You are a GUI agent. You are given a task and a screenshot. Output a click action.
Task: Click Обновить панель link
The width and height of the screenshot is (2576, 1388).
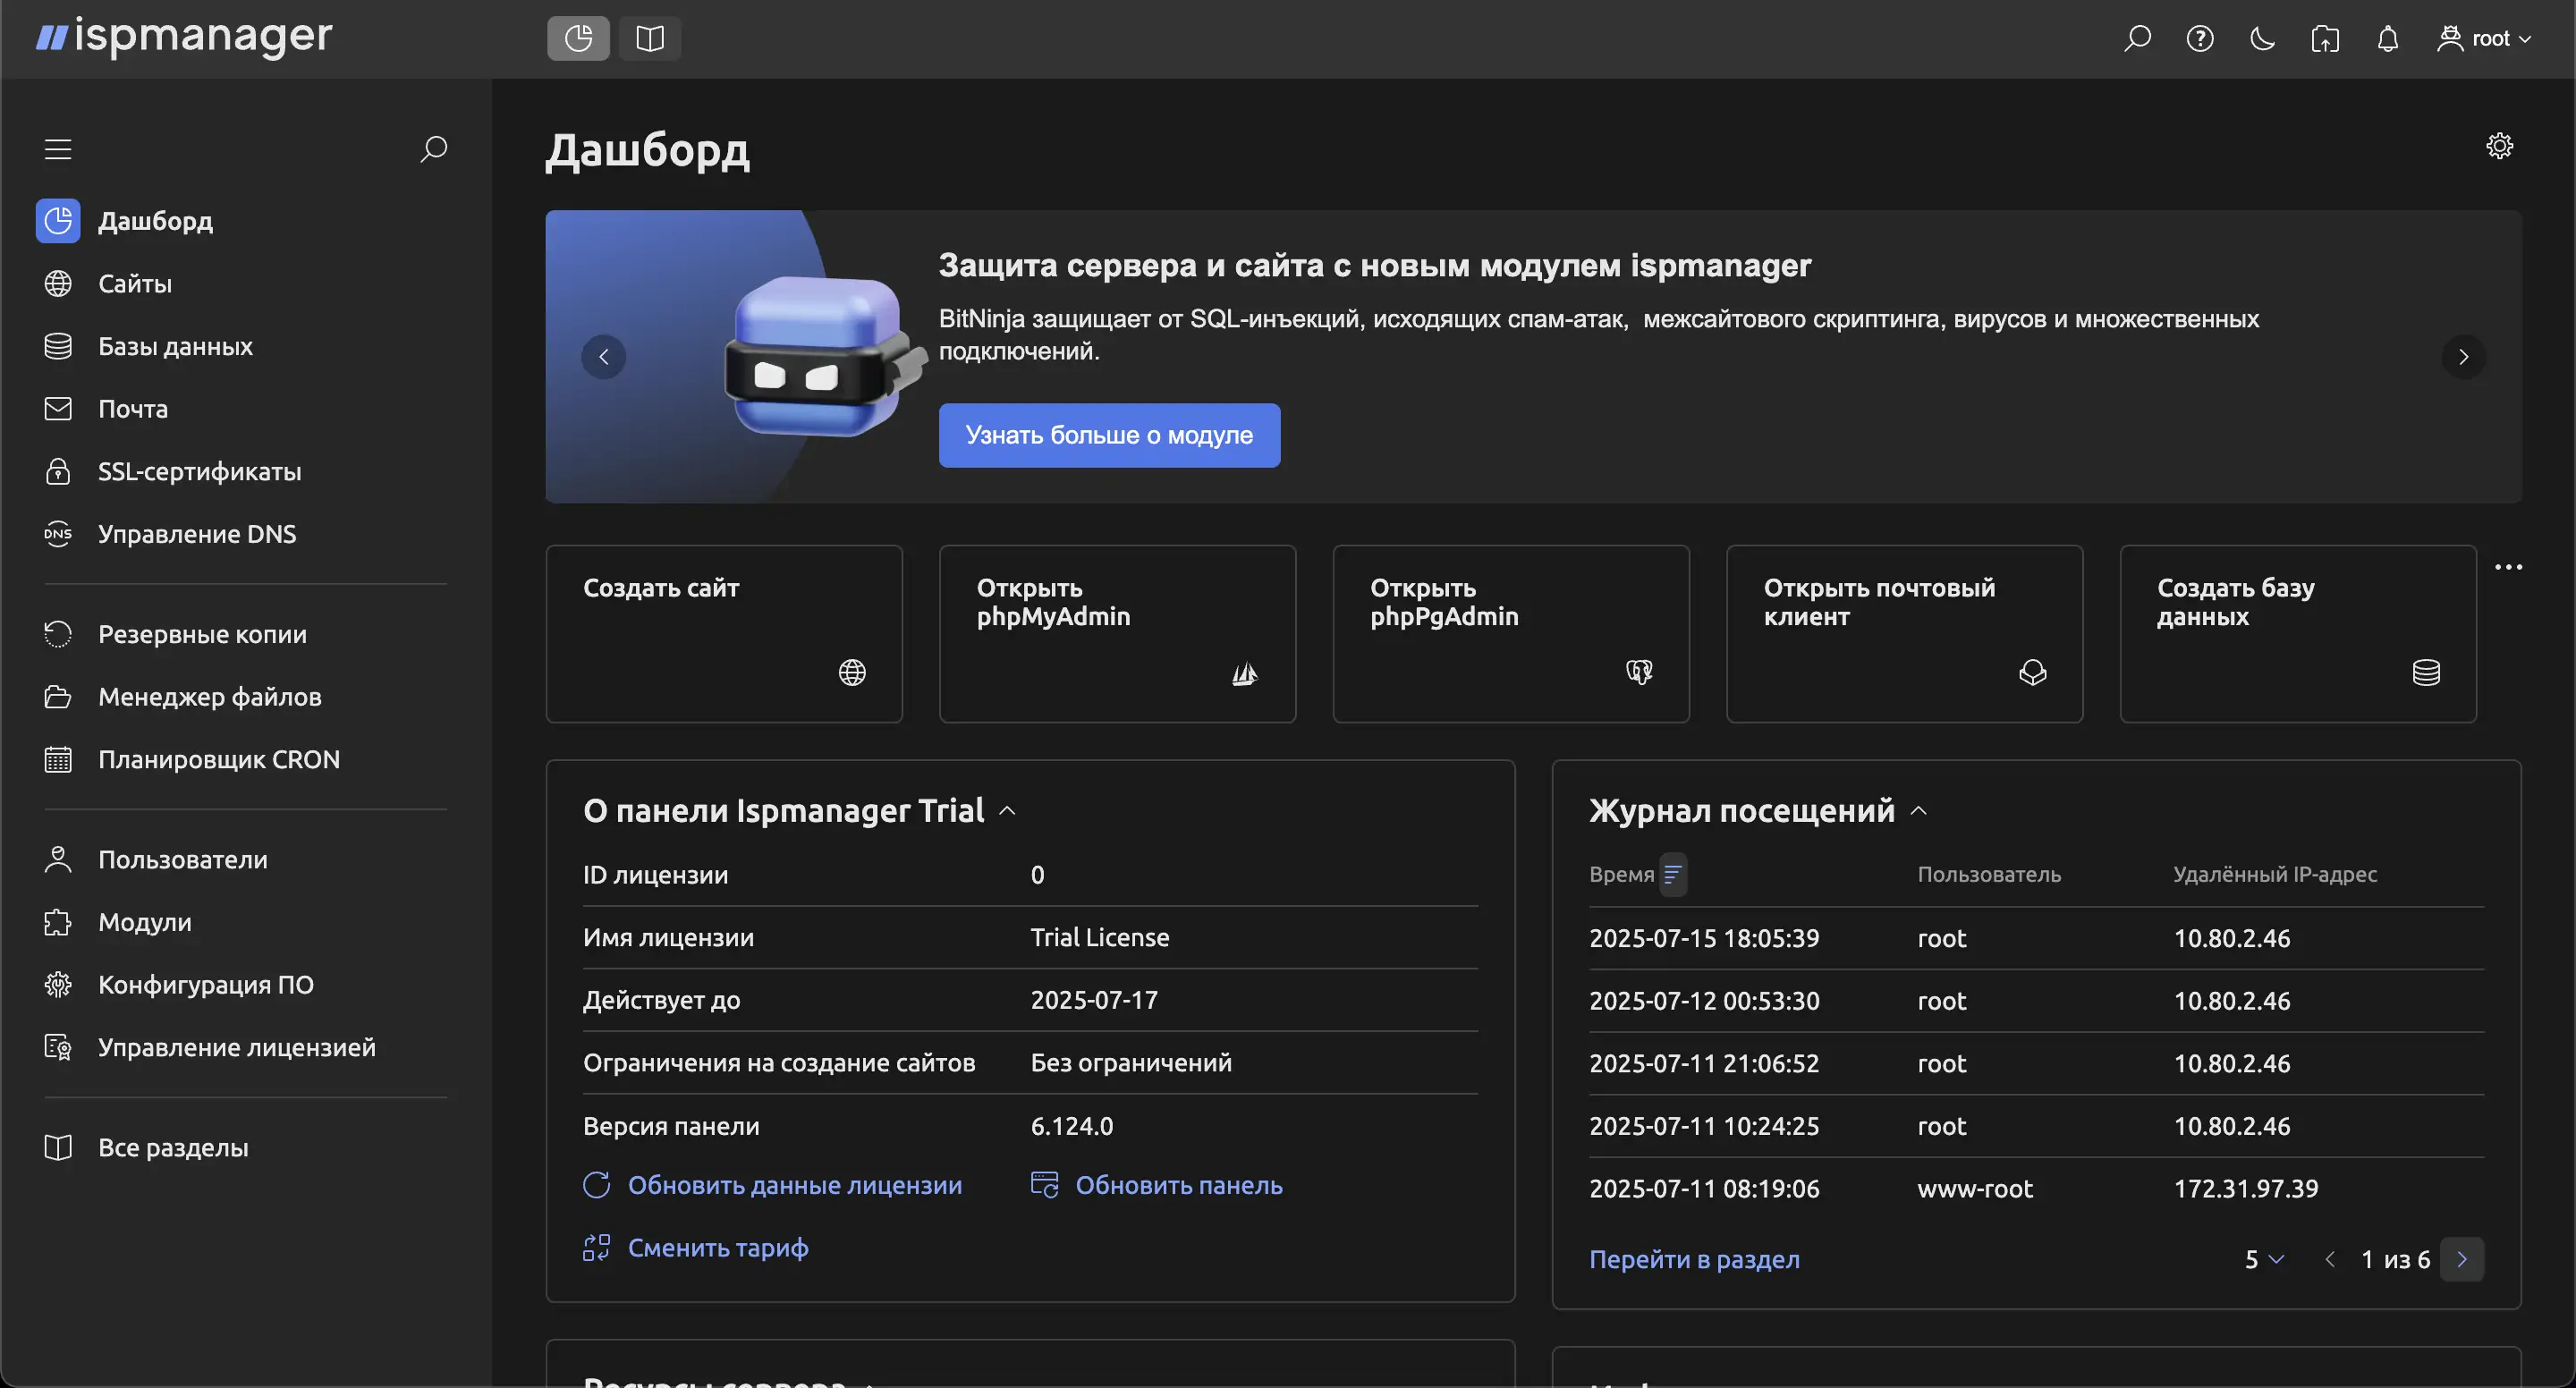1177,1185
